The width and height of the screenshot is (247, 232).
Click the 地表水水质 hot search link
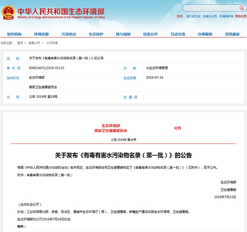coord(210,16)
